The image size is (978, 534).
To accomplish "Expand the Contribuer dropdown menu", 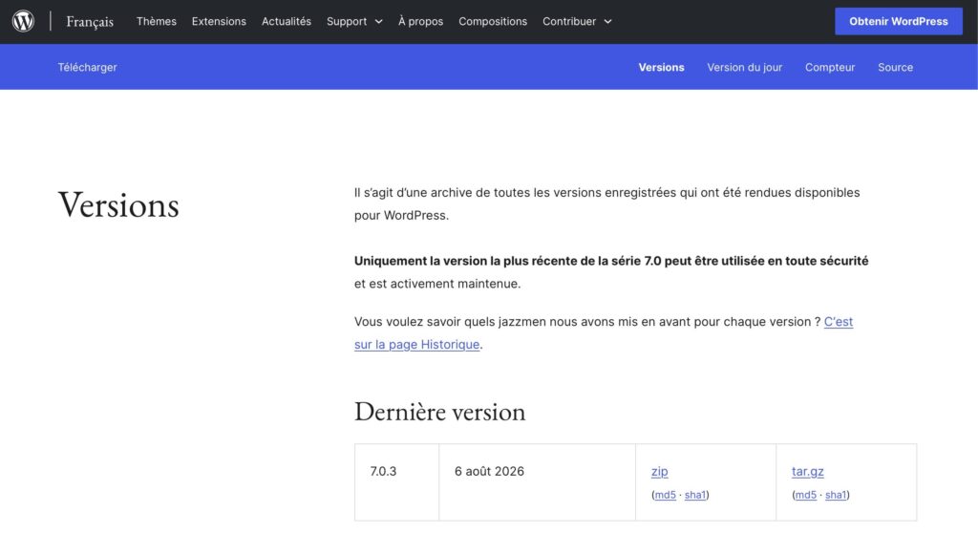I will 577,21.
